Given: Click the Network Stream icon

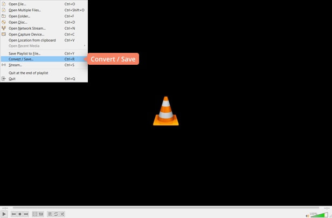Looking at the screenshot, I should click(4, 28).
